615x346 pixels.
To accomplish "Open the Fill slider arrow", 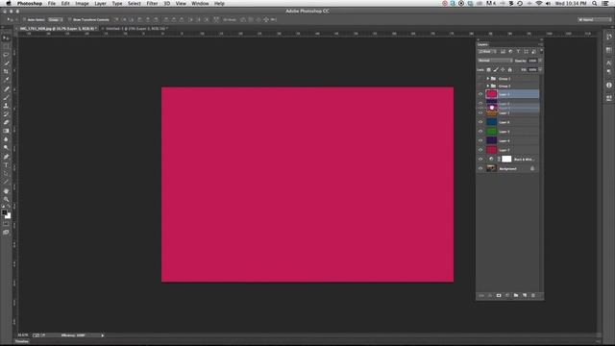I will [540, 69].
